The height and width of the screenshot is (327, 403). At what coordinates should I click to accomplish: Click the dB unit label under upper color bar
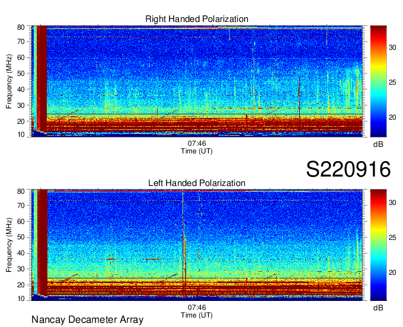[x=378, y=145]
